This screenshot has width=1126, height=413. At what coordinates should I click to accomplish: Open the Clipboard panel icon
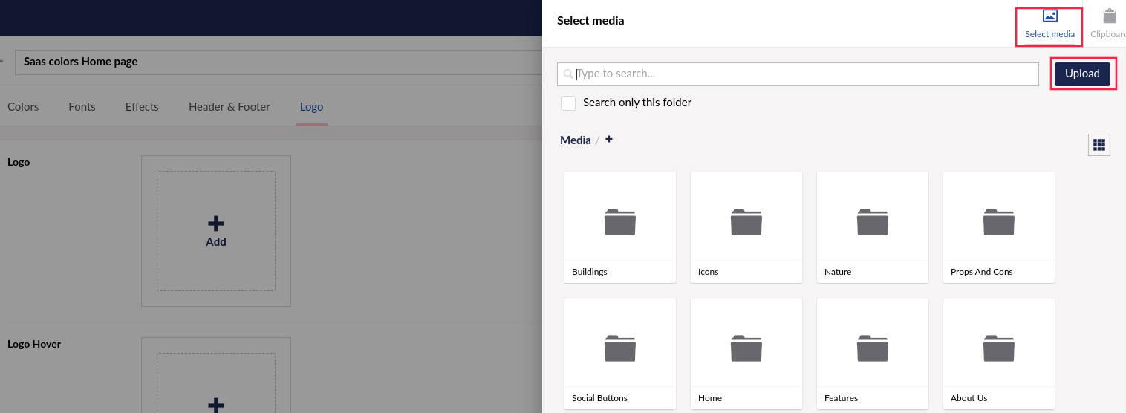(1109, 16)
